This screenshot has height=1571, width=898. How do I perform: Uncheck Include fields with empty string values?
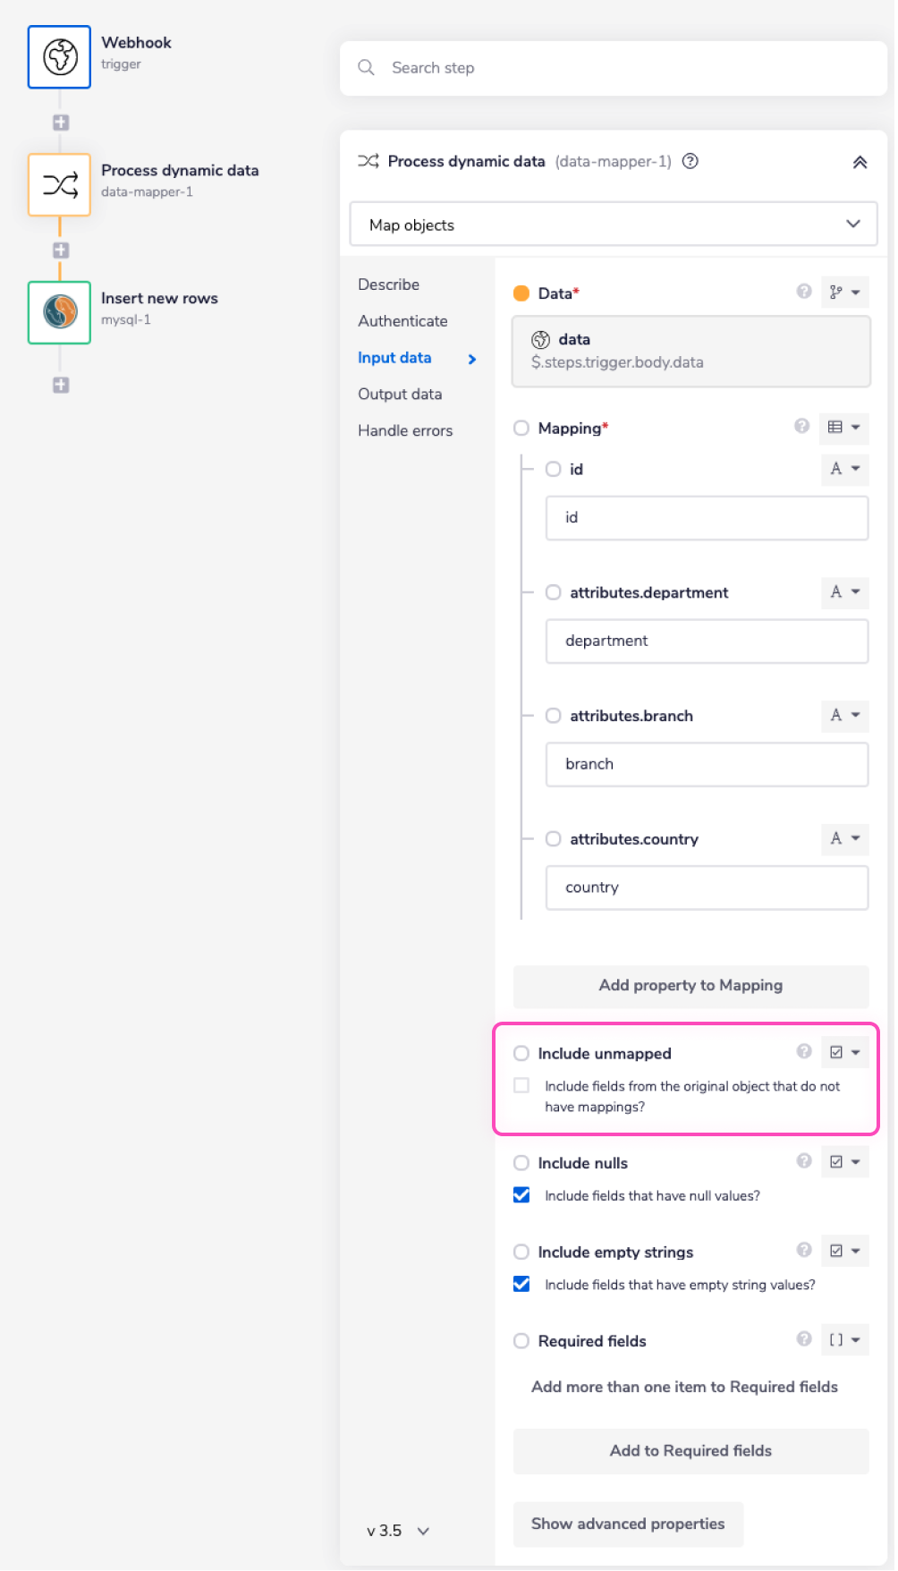pyautogui.click(x=521, y=1285)
